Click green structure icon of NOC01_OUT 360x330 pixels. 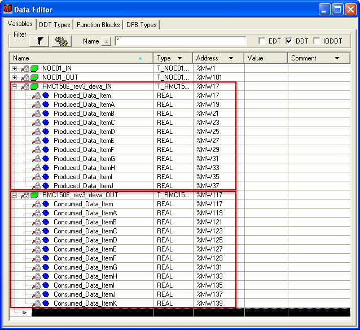point(34,77)
